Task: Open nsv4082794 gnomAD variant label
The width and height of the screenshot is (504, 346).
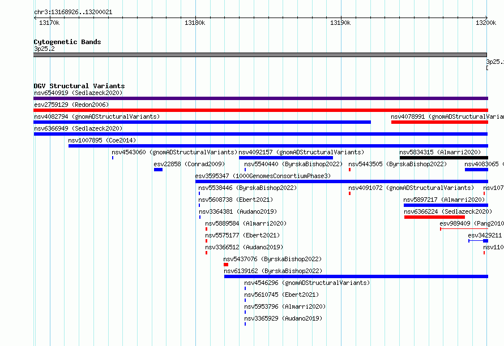Action: tap(97, 116)
